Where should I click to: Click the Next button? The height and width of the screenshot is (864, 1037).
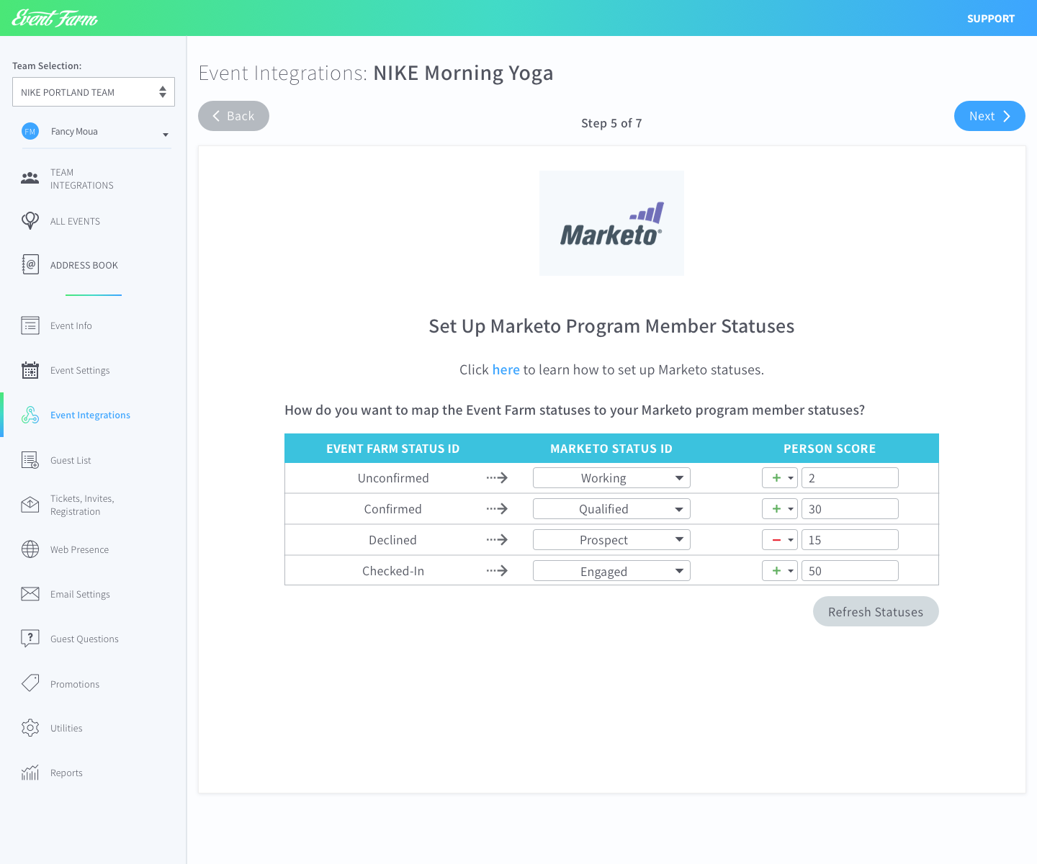[989, 116]
